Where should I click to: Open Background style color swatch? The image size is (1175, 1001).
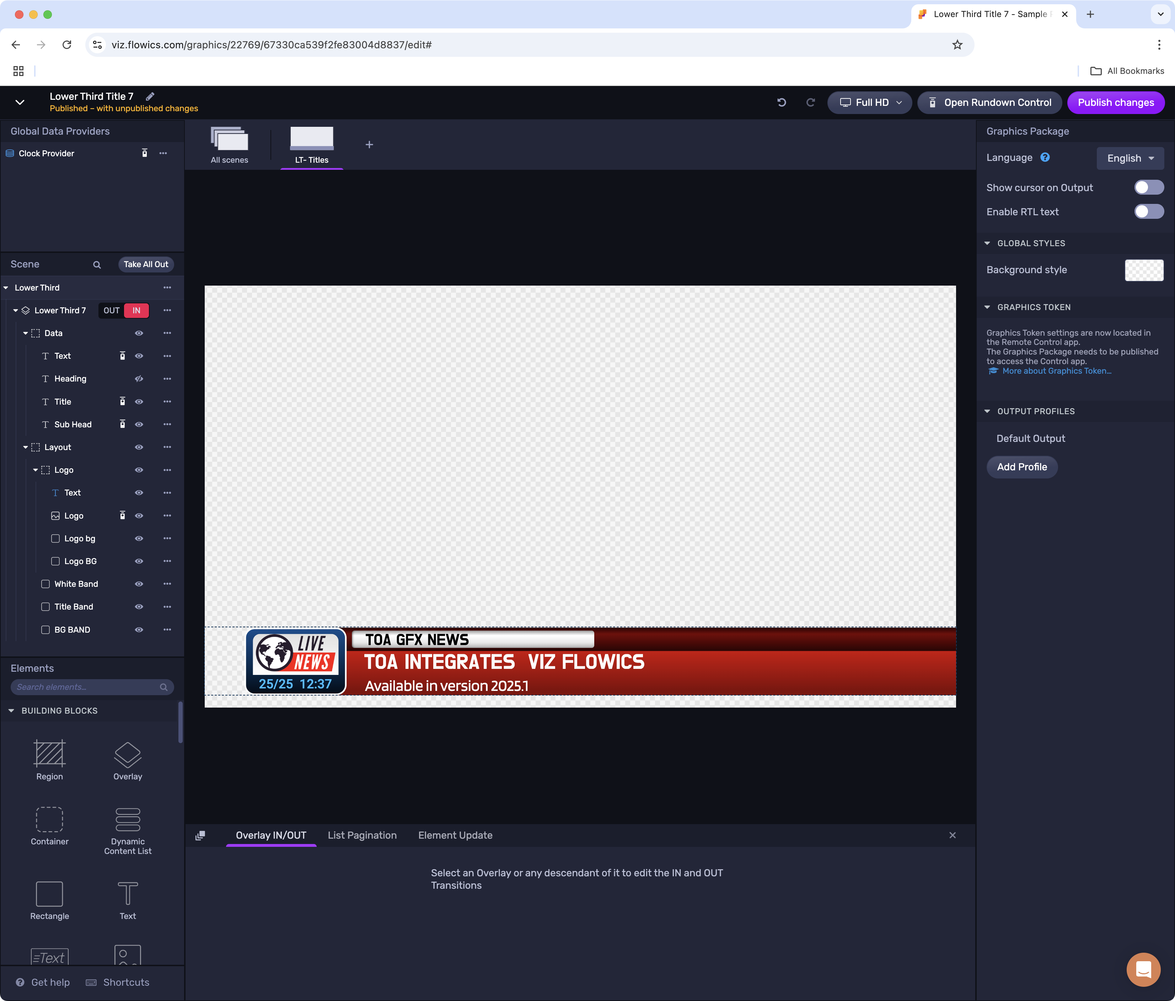1144,270
